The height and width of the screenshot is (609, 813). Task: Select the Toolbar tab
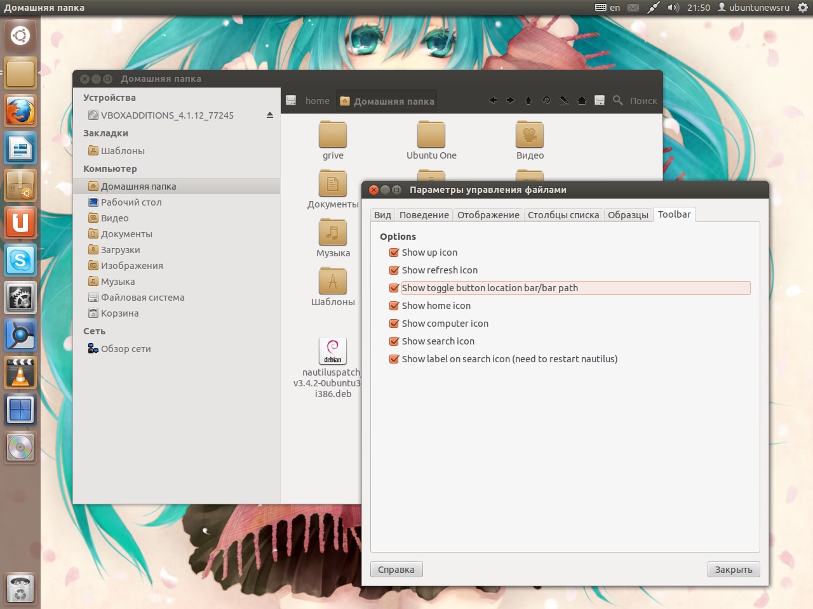pyautogui.click(x=675, y=214)
